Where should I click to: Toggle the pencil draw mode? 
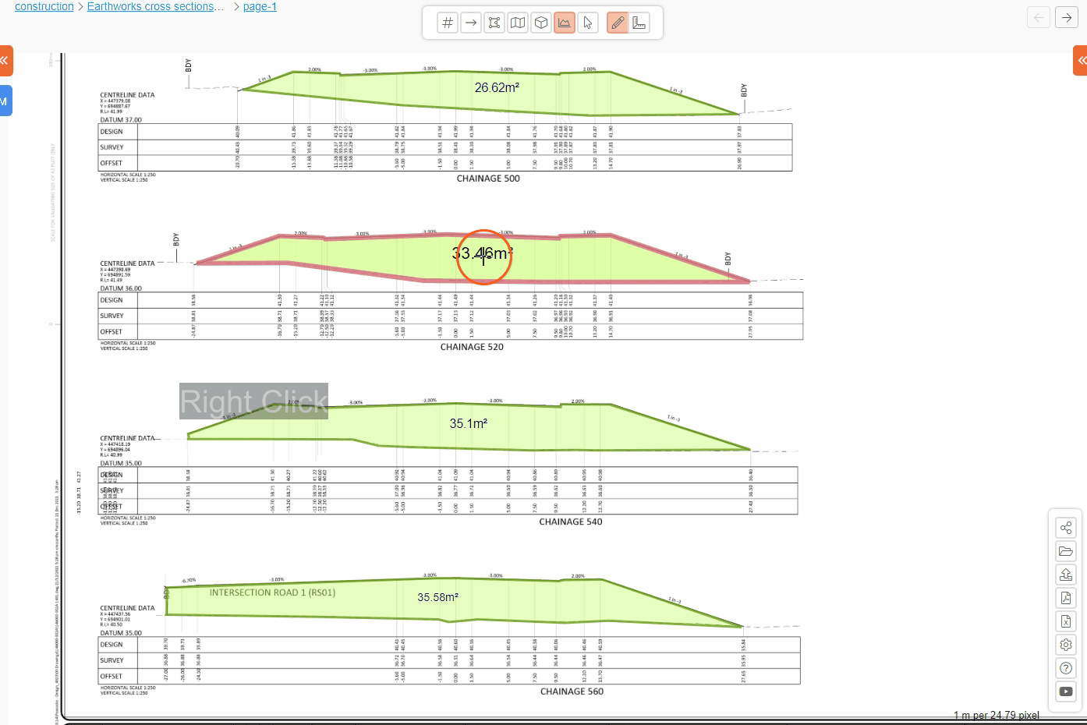(617, 23)
